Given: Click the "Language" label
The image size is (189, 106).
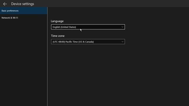Looking at the screenshot, I should 57,21.
